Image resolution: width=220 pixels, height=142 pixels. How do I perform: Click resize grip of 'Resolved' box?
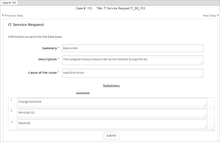205,127
